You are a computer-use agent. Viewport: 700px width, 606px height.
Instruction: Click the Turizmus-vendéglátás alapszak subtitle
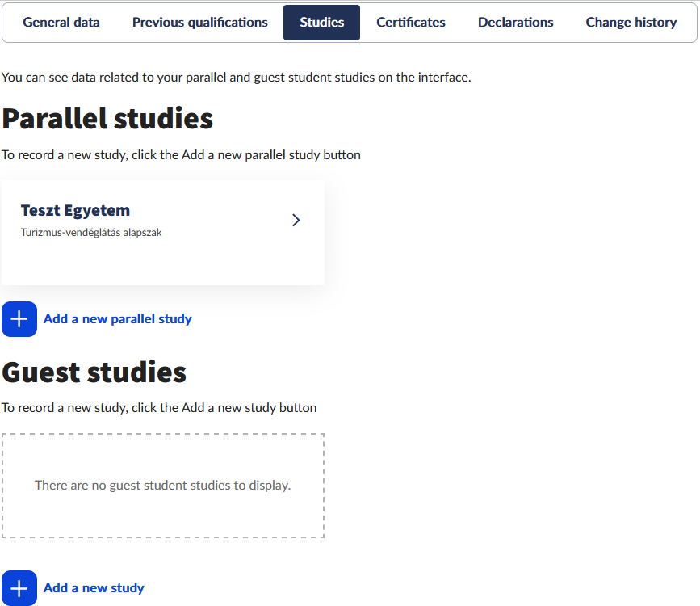[91, 233]
